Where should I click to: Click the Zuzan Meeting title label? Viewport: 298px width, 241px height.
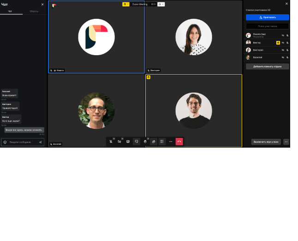click(140, 4)
